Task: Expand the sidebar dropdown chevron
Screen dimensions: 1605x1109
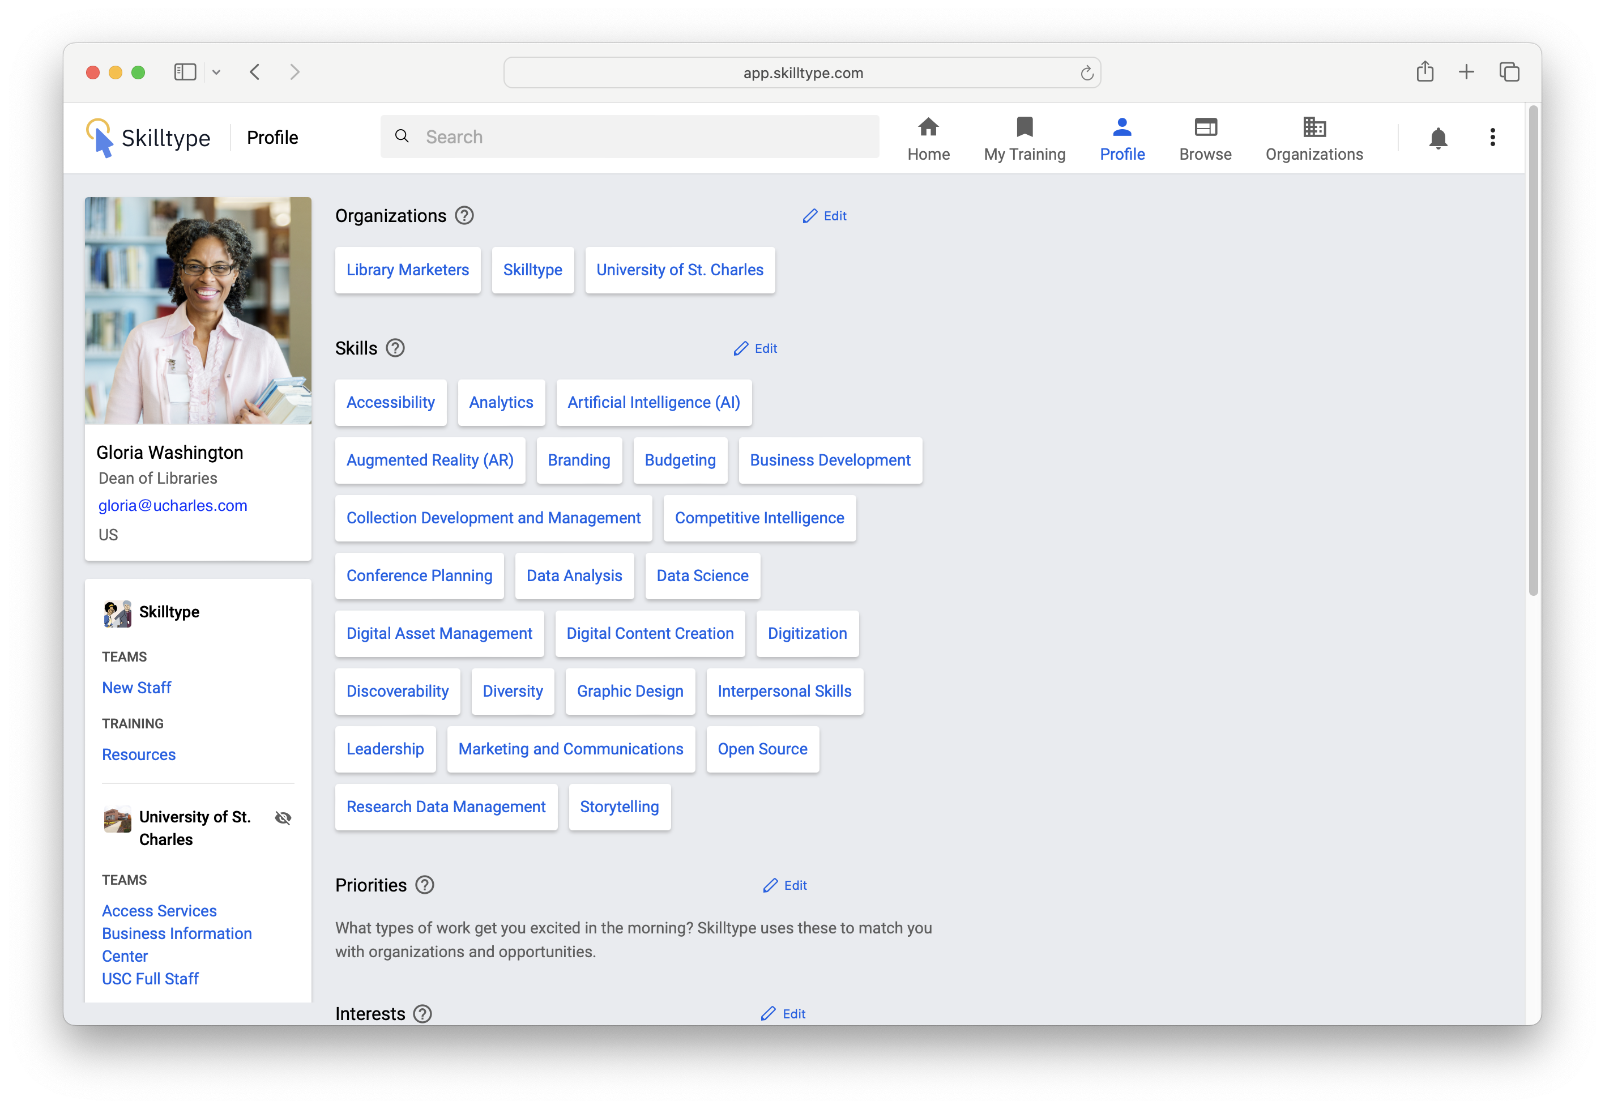Action: pos(216,72)
